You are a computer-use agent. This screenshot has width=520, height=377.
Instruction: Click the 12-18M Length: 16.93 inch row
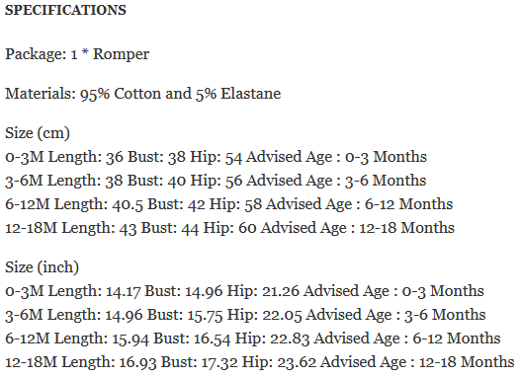tap(259, 362)
